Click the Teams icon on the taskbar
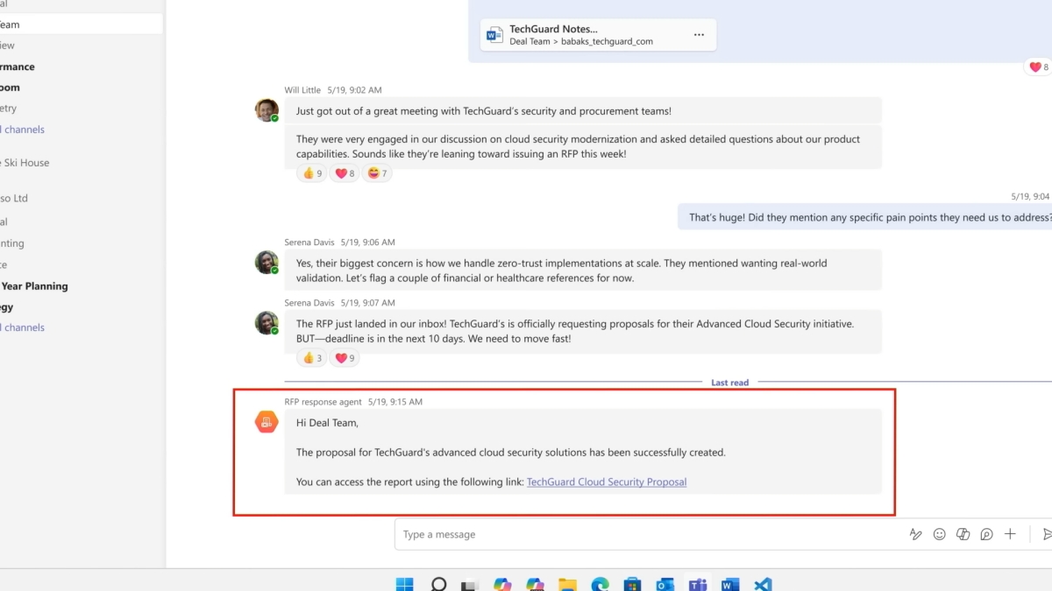This screenshot has height=591, width=1052. (x=698, y=584)
